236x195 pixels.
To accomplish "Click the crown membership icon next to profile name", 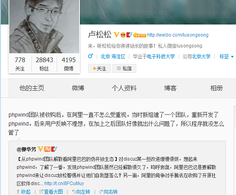I will coord(123,35).
